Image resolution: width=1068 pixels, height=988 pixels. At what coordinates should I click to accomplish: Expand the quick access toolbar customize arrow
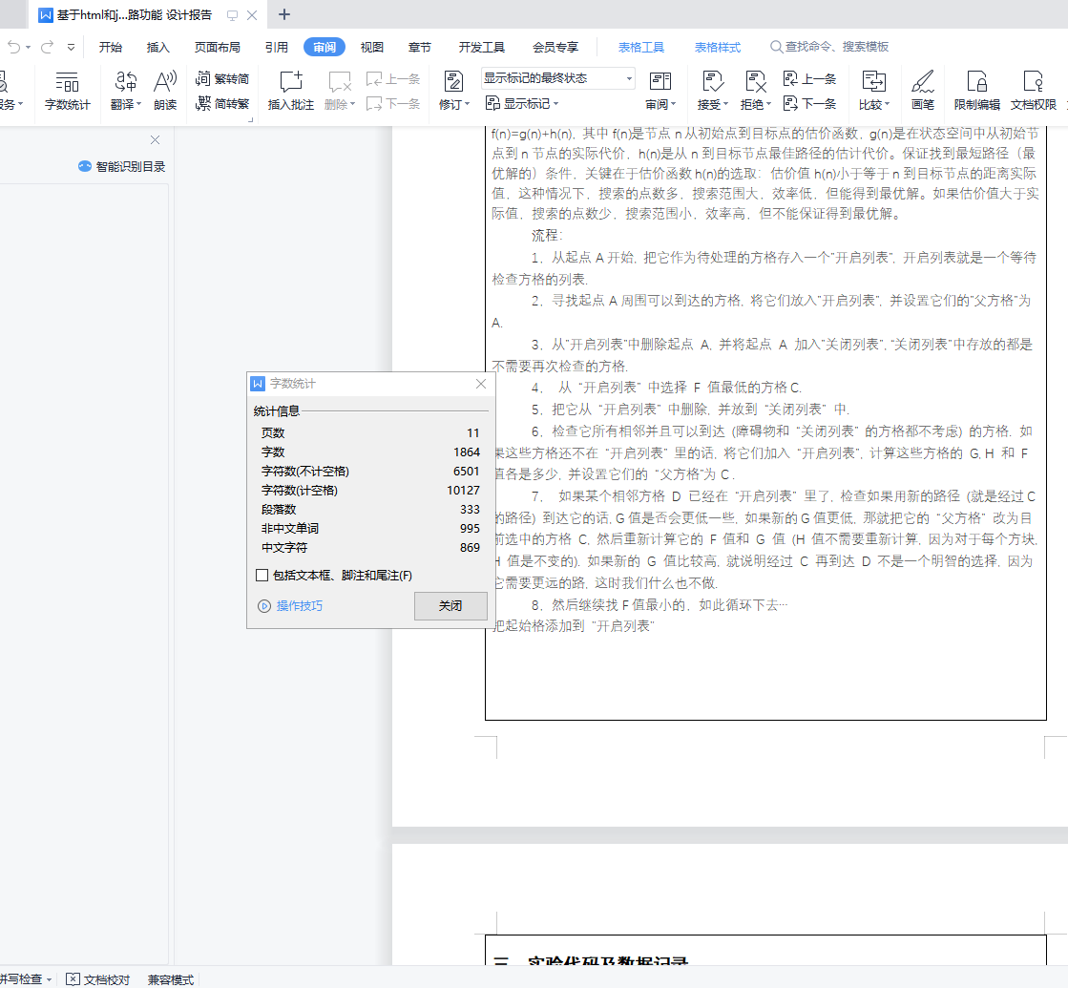(x=71, y=47)
